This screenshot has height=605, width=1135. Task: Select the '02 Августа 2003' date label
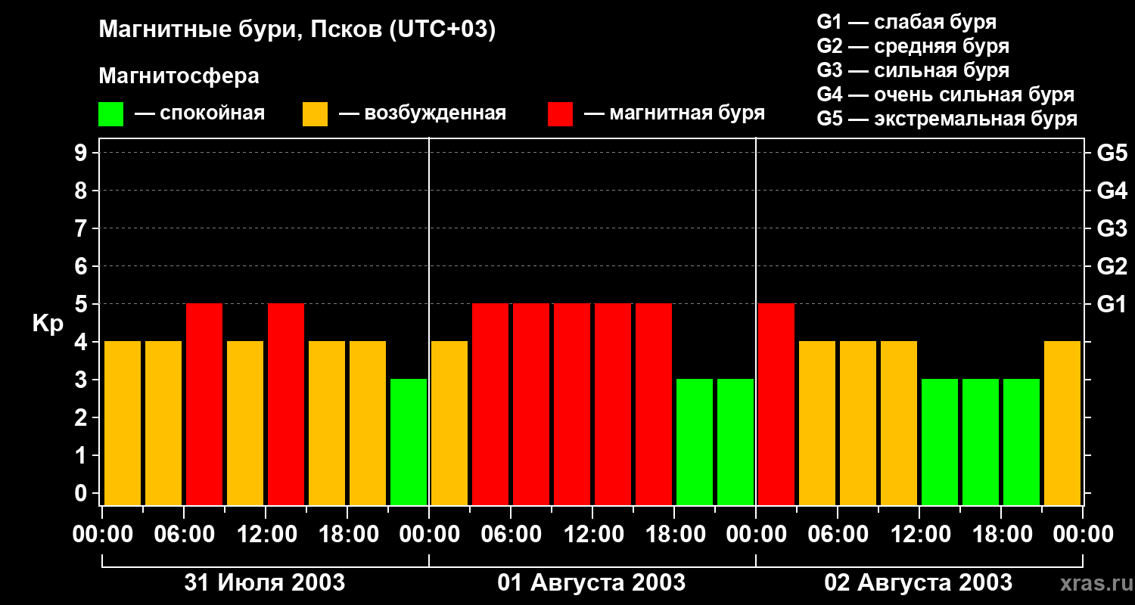point(918,583)
